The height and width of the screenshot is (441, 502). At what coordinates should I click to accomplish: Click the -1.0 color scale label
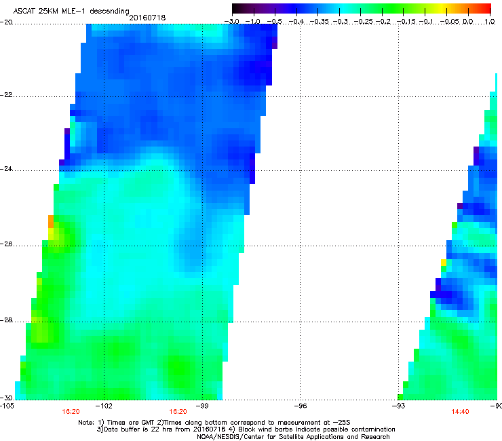[252, 22]
